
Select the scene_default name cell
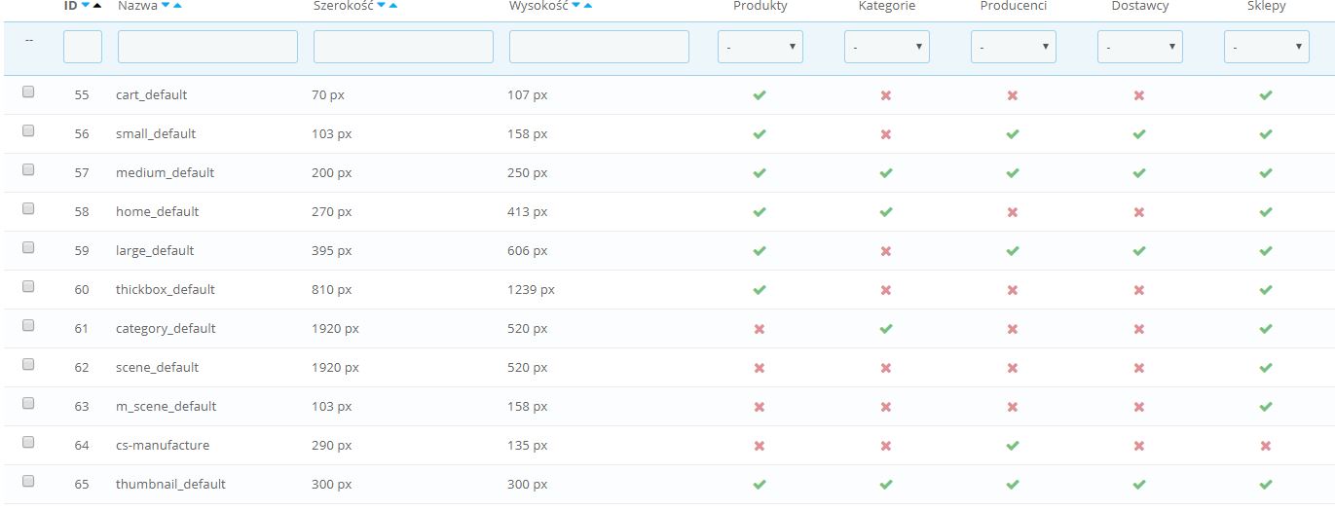(x=157, y=368)
